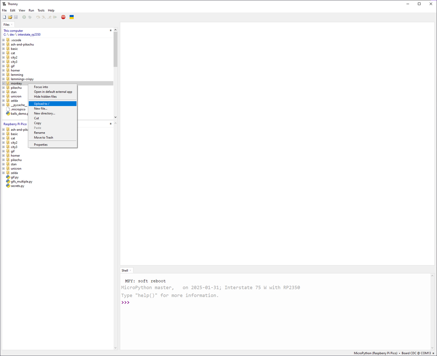Select gifs_multiple.py on Raspberry Pi Pico
The height and width of the screenshot is (356, 437).
click(21, 181)
